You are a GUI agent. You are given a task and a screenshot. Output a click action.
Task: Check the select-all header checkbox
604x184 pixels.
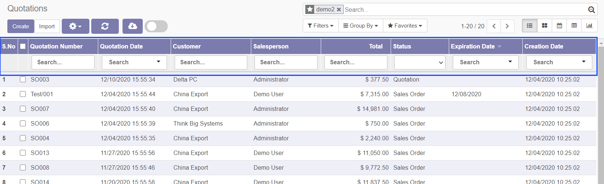click(x=23, y=46)
